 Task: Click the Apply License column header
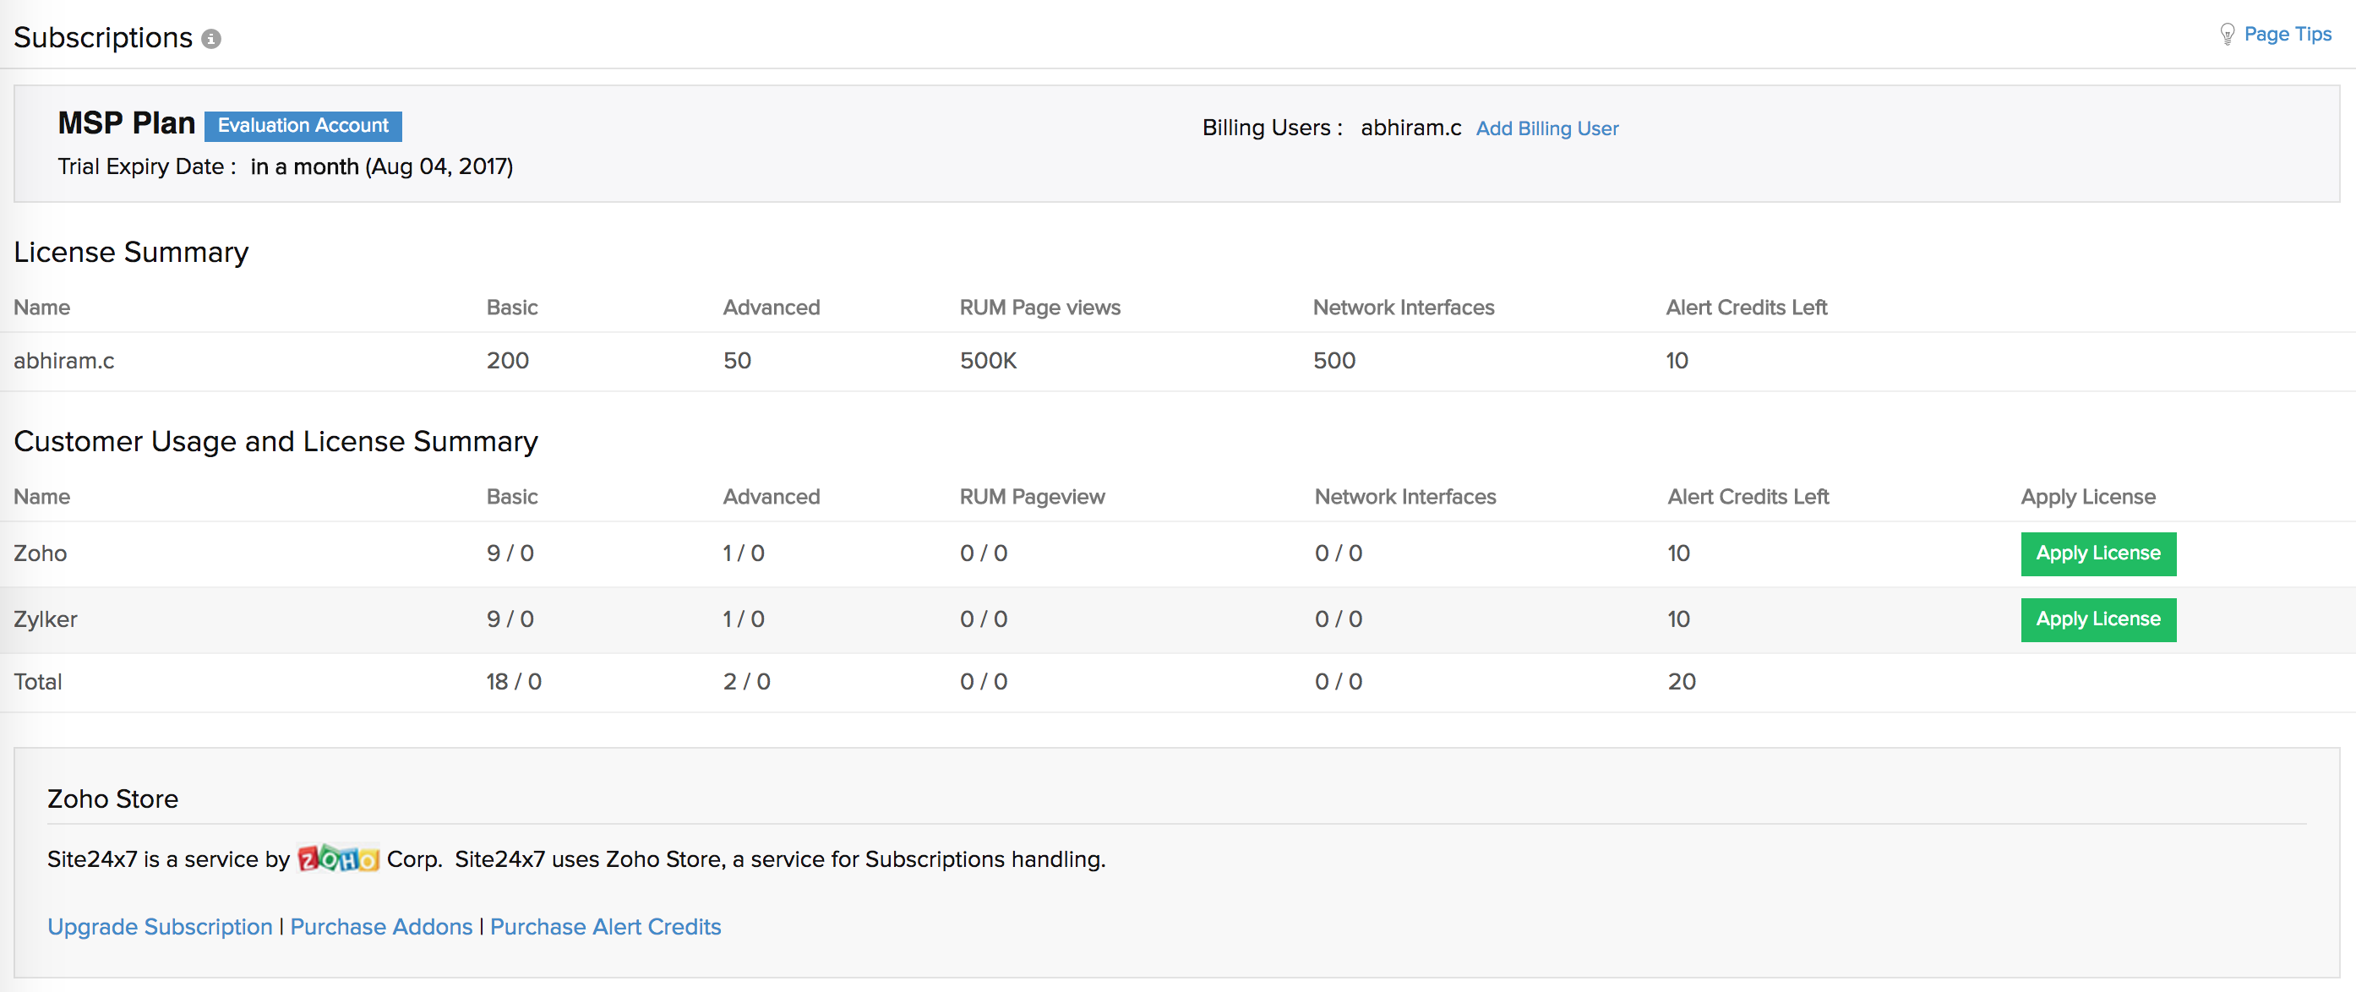tap(2088, 497)
